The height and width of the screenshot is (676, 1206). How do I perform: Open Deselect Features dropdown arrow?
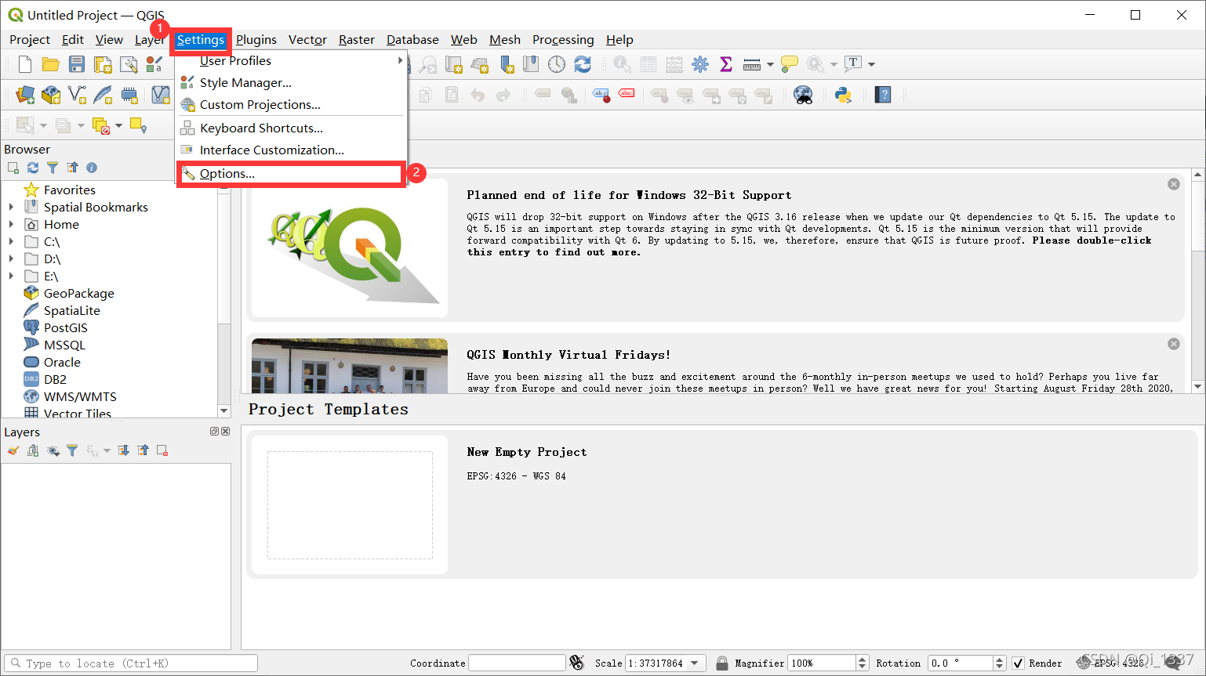[119, 125]
